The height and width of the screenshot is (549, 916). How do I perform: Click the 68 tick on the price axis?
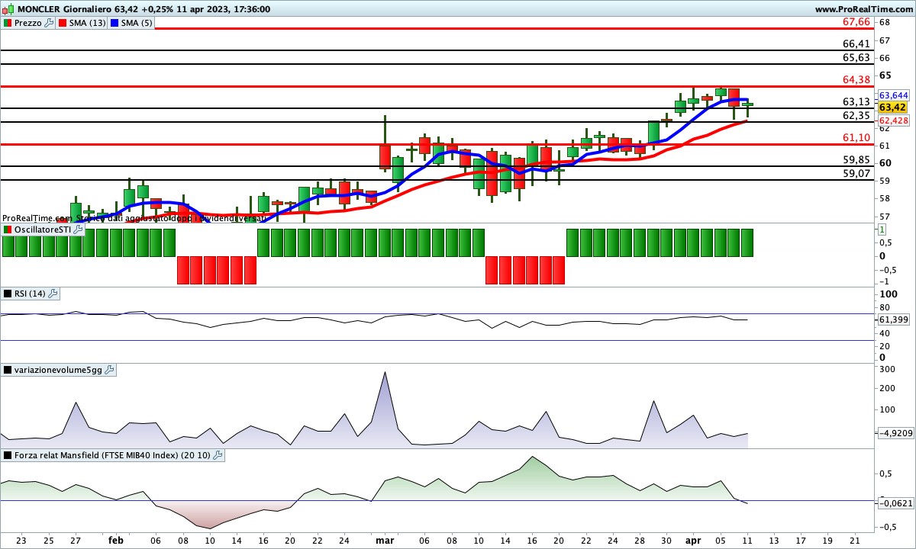[x=884, y=22]
